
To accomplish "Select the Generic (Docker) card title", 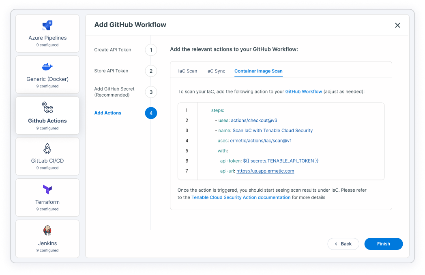I will tap(47, 79).
